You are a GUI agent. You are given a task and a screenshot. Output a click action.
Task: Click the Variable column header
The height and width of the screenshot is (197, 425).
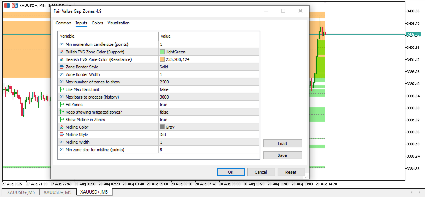tap(108, 36)
